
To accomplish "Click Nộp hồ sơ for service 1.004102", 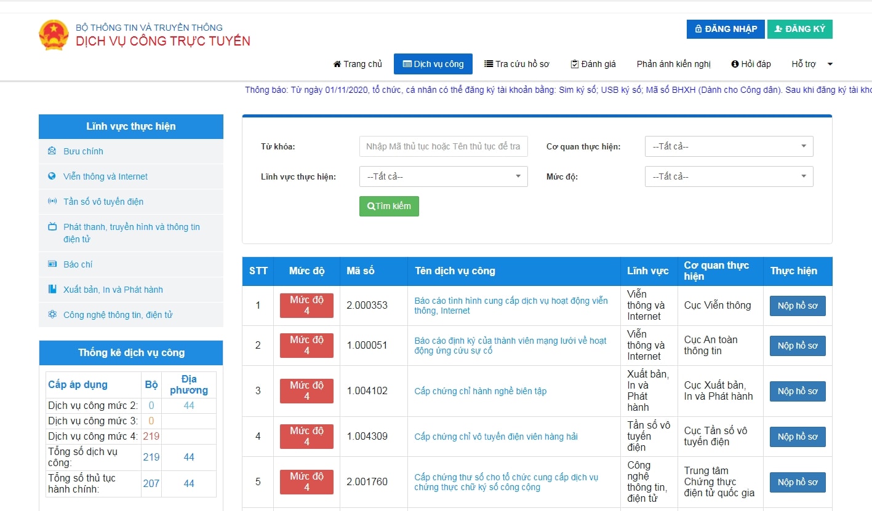I will click(x=798, y=391).
